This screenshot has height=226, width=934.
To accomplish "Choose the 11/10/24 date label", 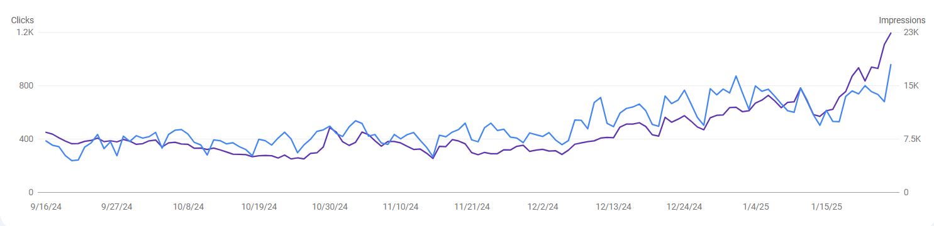I will coord(401,207).
